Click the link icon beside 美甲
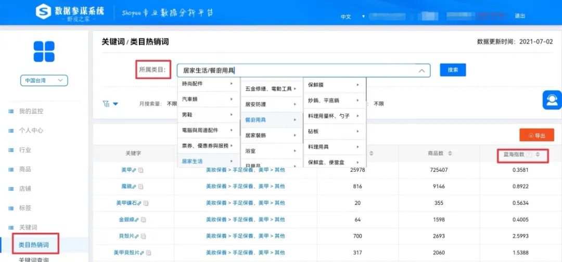The height and width of the screenshot is (262, 562). (x=135, y=171)
